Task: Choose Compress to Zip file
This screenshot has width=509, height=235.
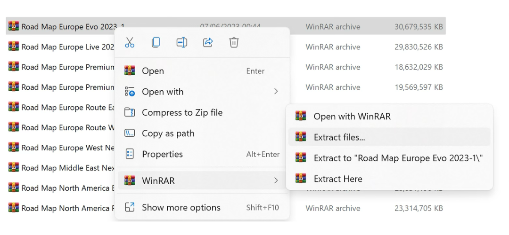Action: tap(182, 113)
